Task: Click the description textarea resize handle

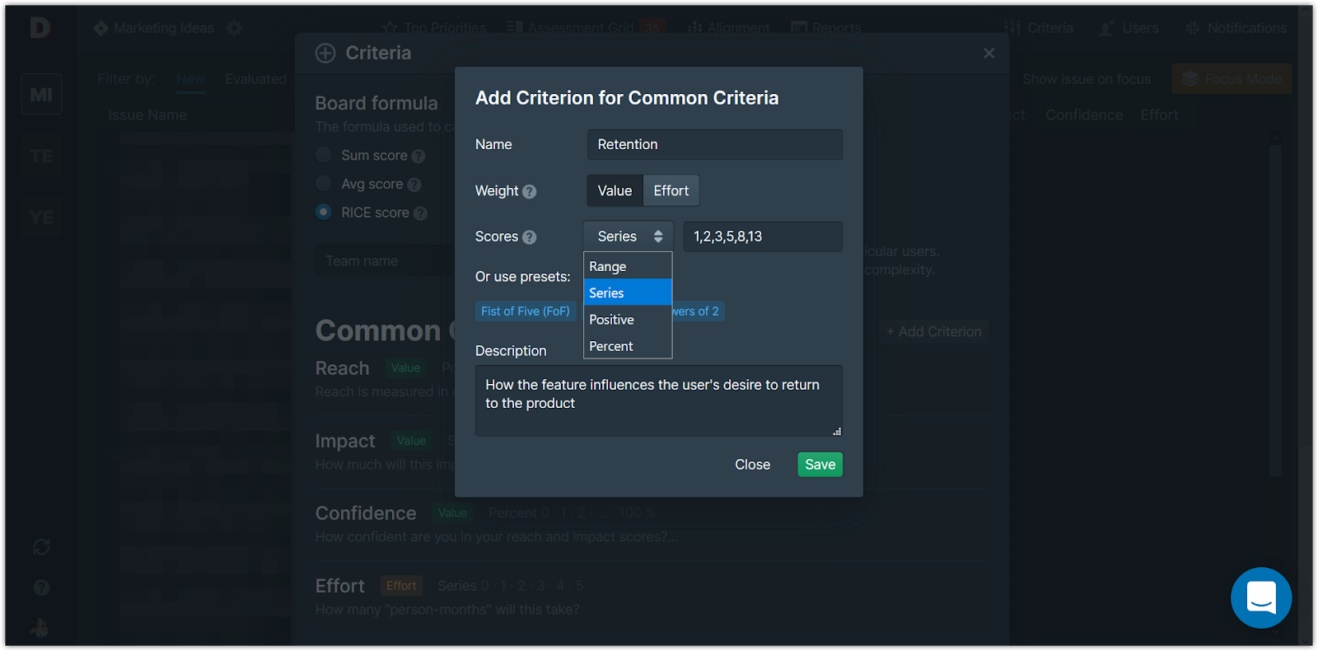Action: (837, 431)
